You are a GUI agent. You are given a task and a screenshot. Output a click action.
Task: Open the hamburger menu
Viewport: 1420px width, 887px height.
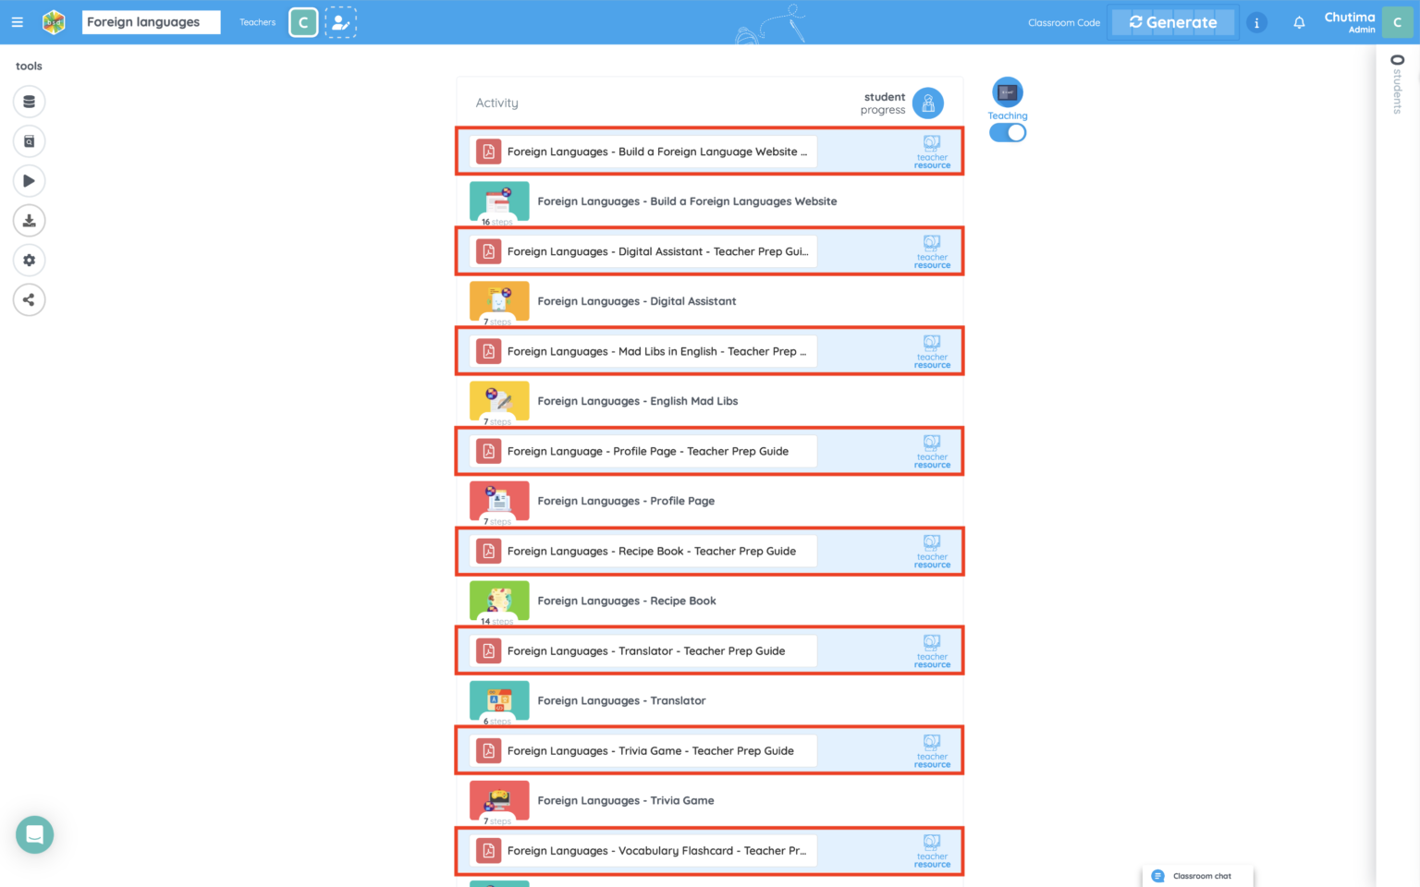point(17,21)
